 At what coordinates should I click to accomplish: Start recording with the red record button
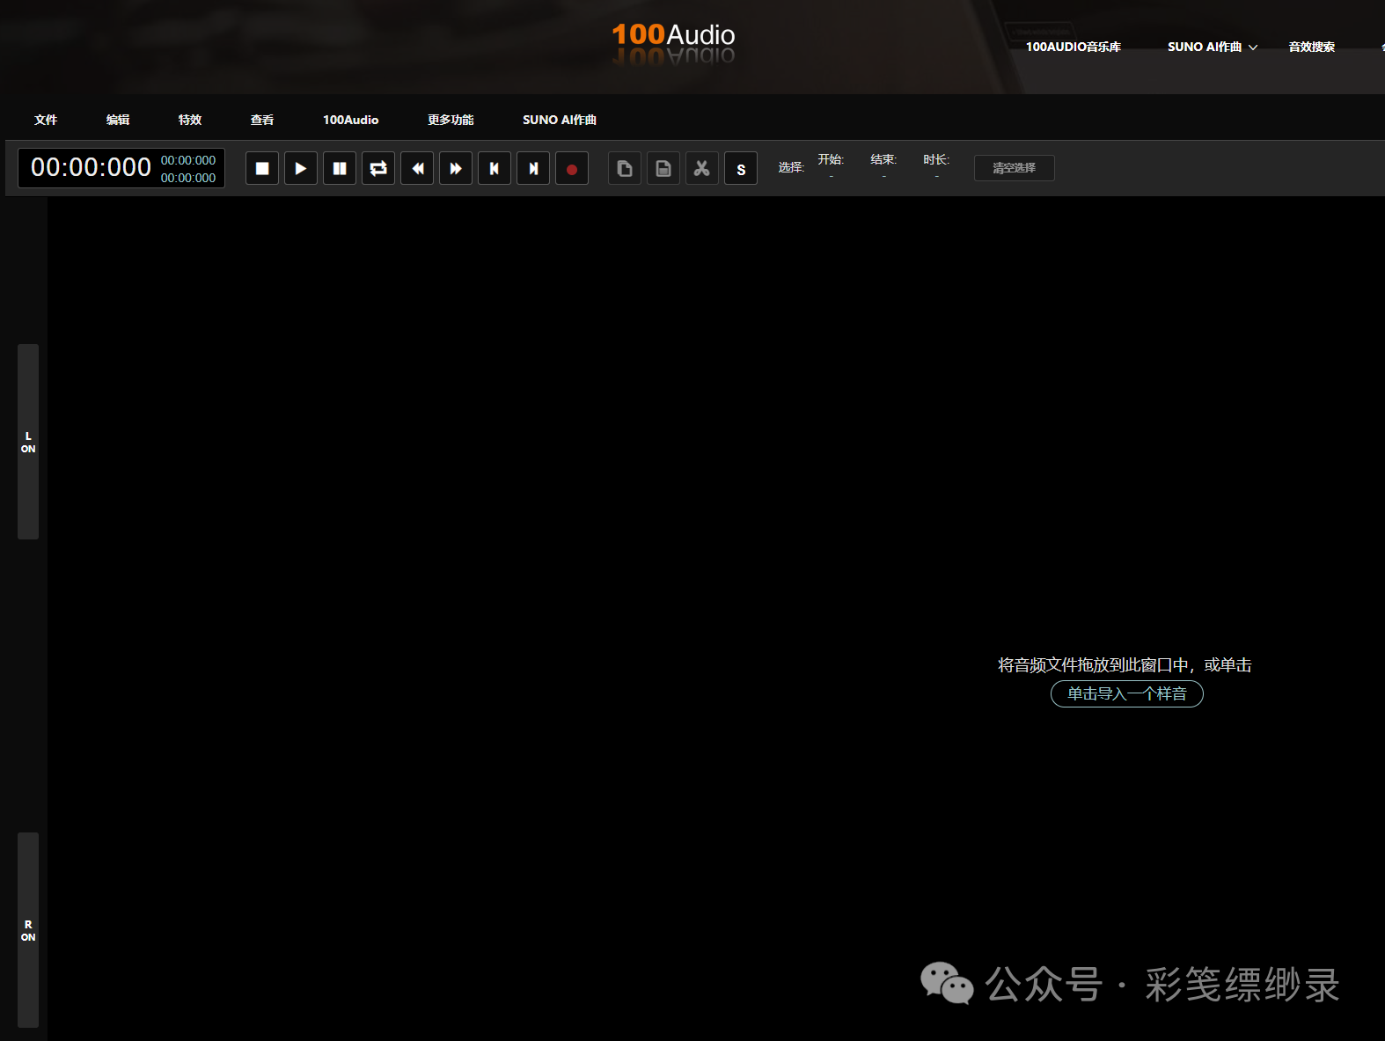pyautogui.click(x=572, y=168)
